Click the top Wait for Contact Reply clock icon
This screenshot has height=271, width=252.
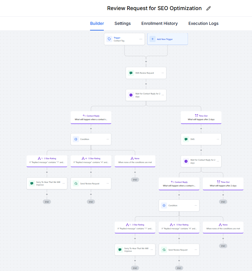point(131,95)
